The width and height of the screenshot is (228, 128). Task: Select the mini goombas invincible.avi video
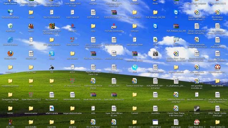point(197,81)
